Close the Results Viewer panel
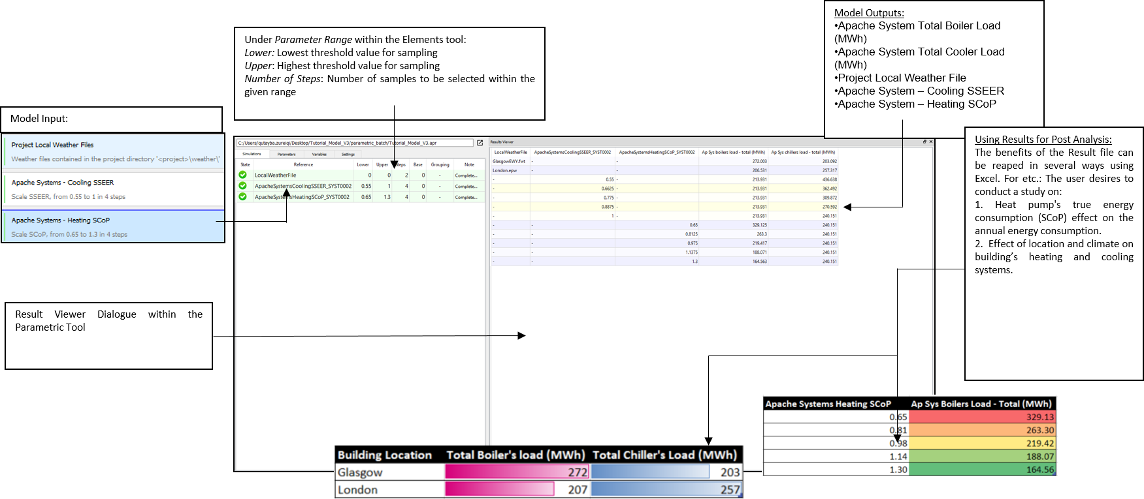 pos(931,142)
